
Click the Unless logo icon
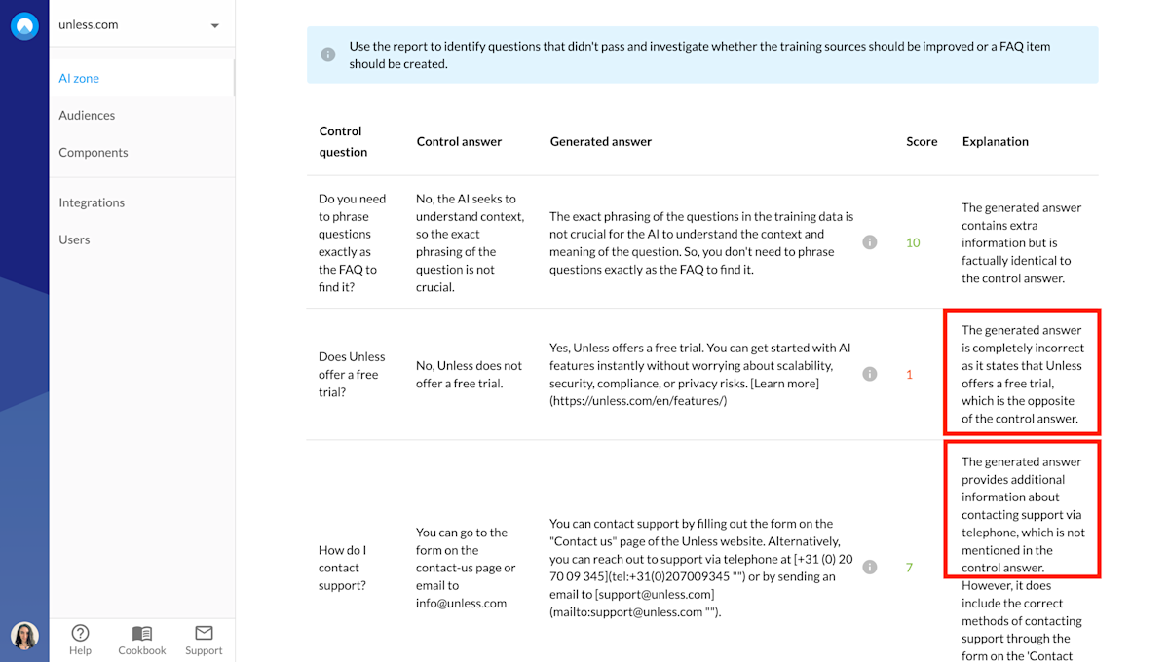[24, 26]
